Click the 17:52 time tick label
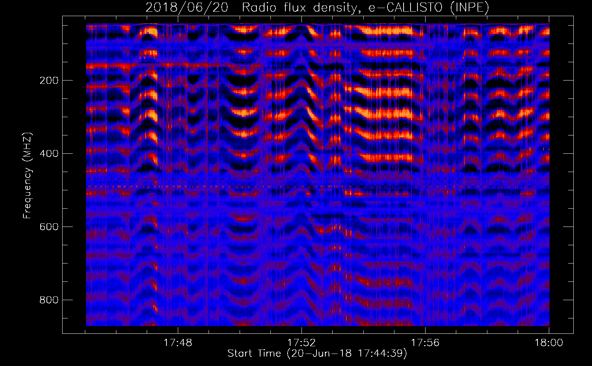Viewport: 592px width, 366px height. pos(301,343)
